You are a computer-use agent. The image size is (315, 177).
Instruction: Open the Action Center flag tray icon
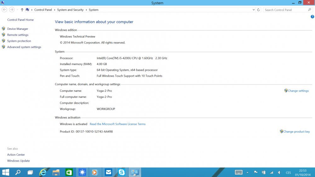coord(256,172)
